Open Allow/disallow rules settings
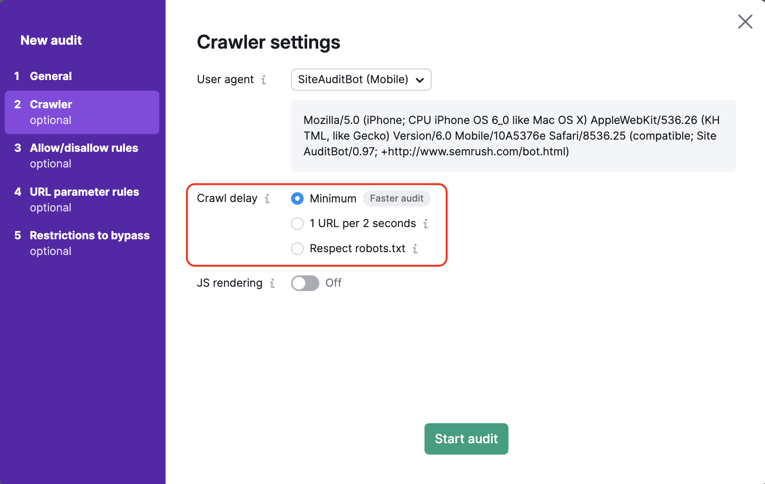Screen dimensions: 765x484 click(x=84, y=148)
